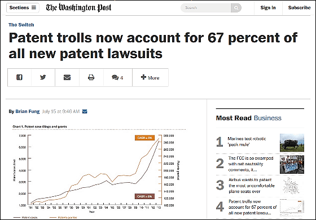Open author Brian Fung's profile link
The width and height of the screenshot is (316, 220).
coord(28,112)
